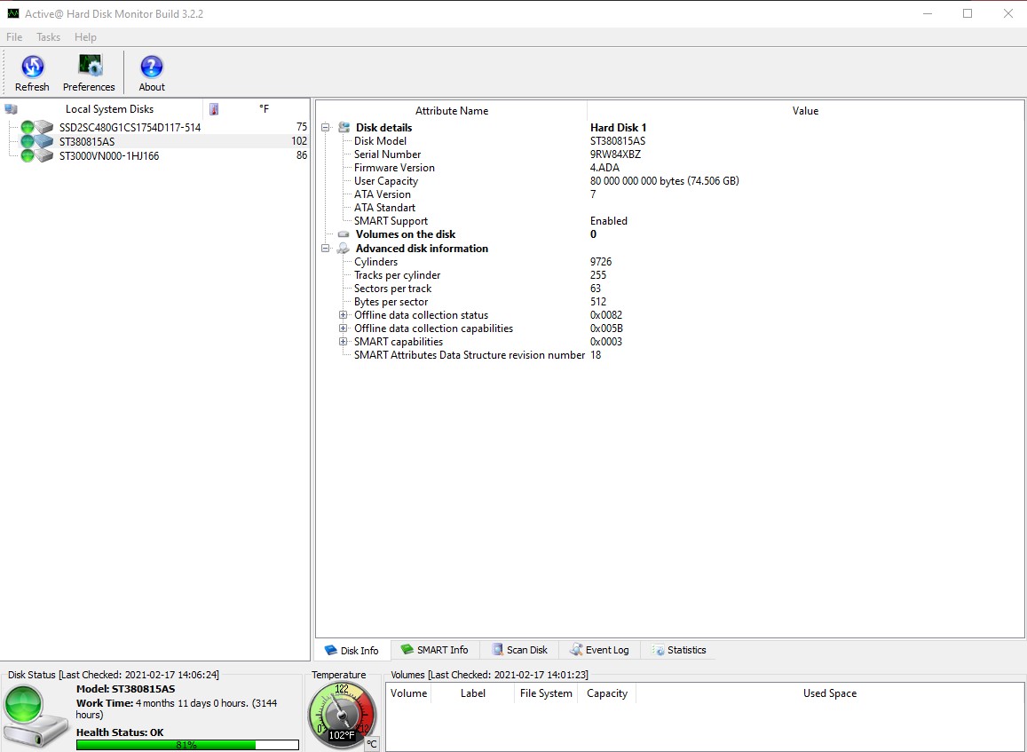Expand SMART capabilities entry
Screen dimensions: 1027x752
point(343,342)
